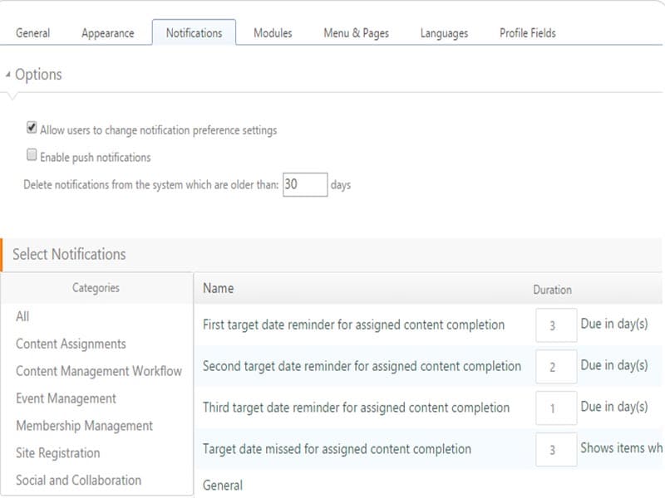Select Site Registration category
Screen dimensions: 665x498
[x=57, y=453]
